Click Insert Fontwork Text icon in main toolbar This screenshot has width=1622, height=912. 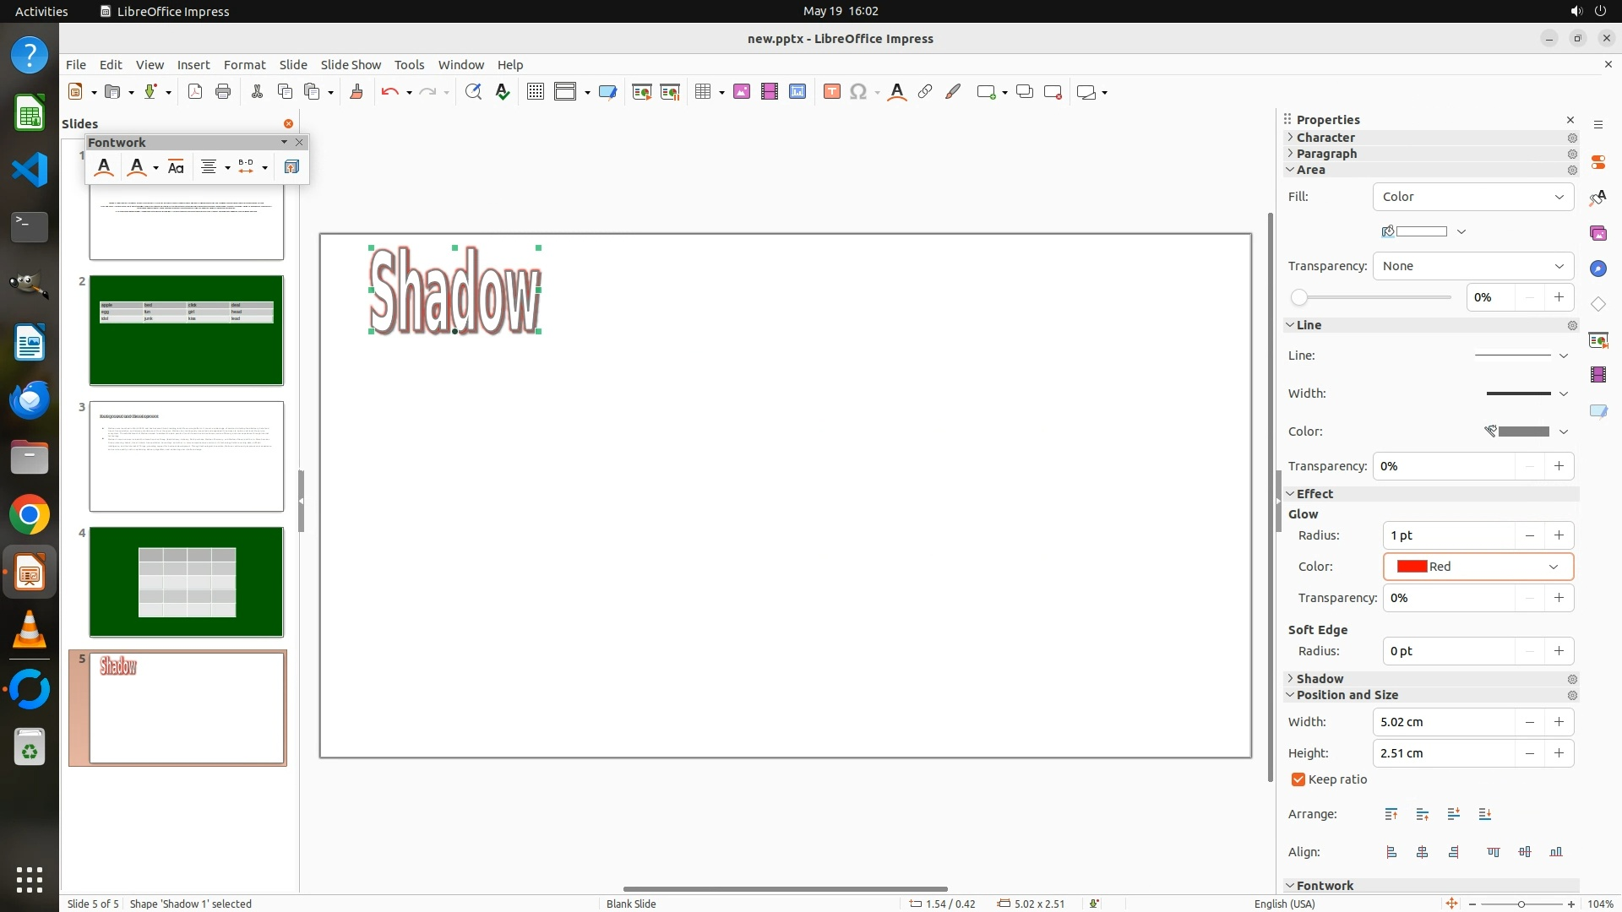tap(897, 92)
